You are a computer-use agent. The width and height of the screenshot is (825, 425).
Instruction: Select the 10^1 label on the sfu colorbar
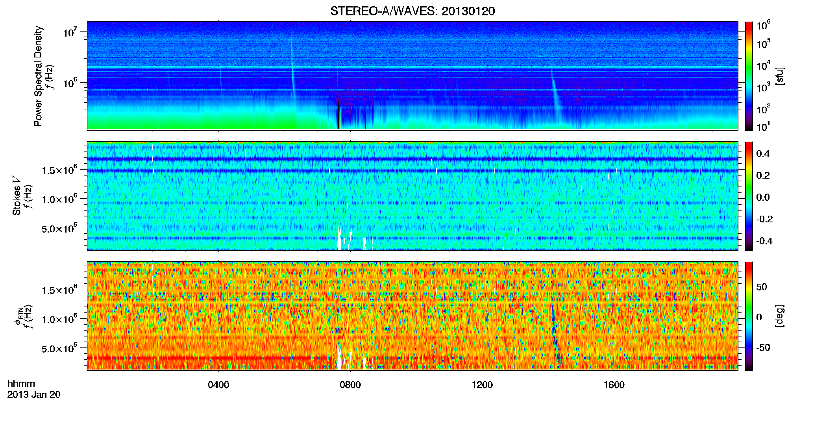[x=764, y=126]
